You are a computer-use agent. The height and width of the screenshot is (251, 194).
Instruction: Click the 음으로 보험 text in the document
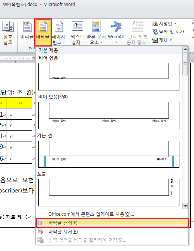point(17,180)
